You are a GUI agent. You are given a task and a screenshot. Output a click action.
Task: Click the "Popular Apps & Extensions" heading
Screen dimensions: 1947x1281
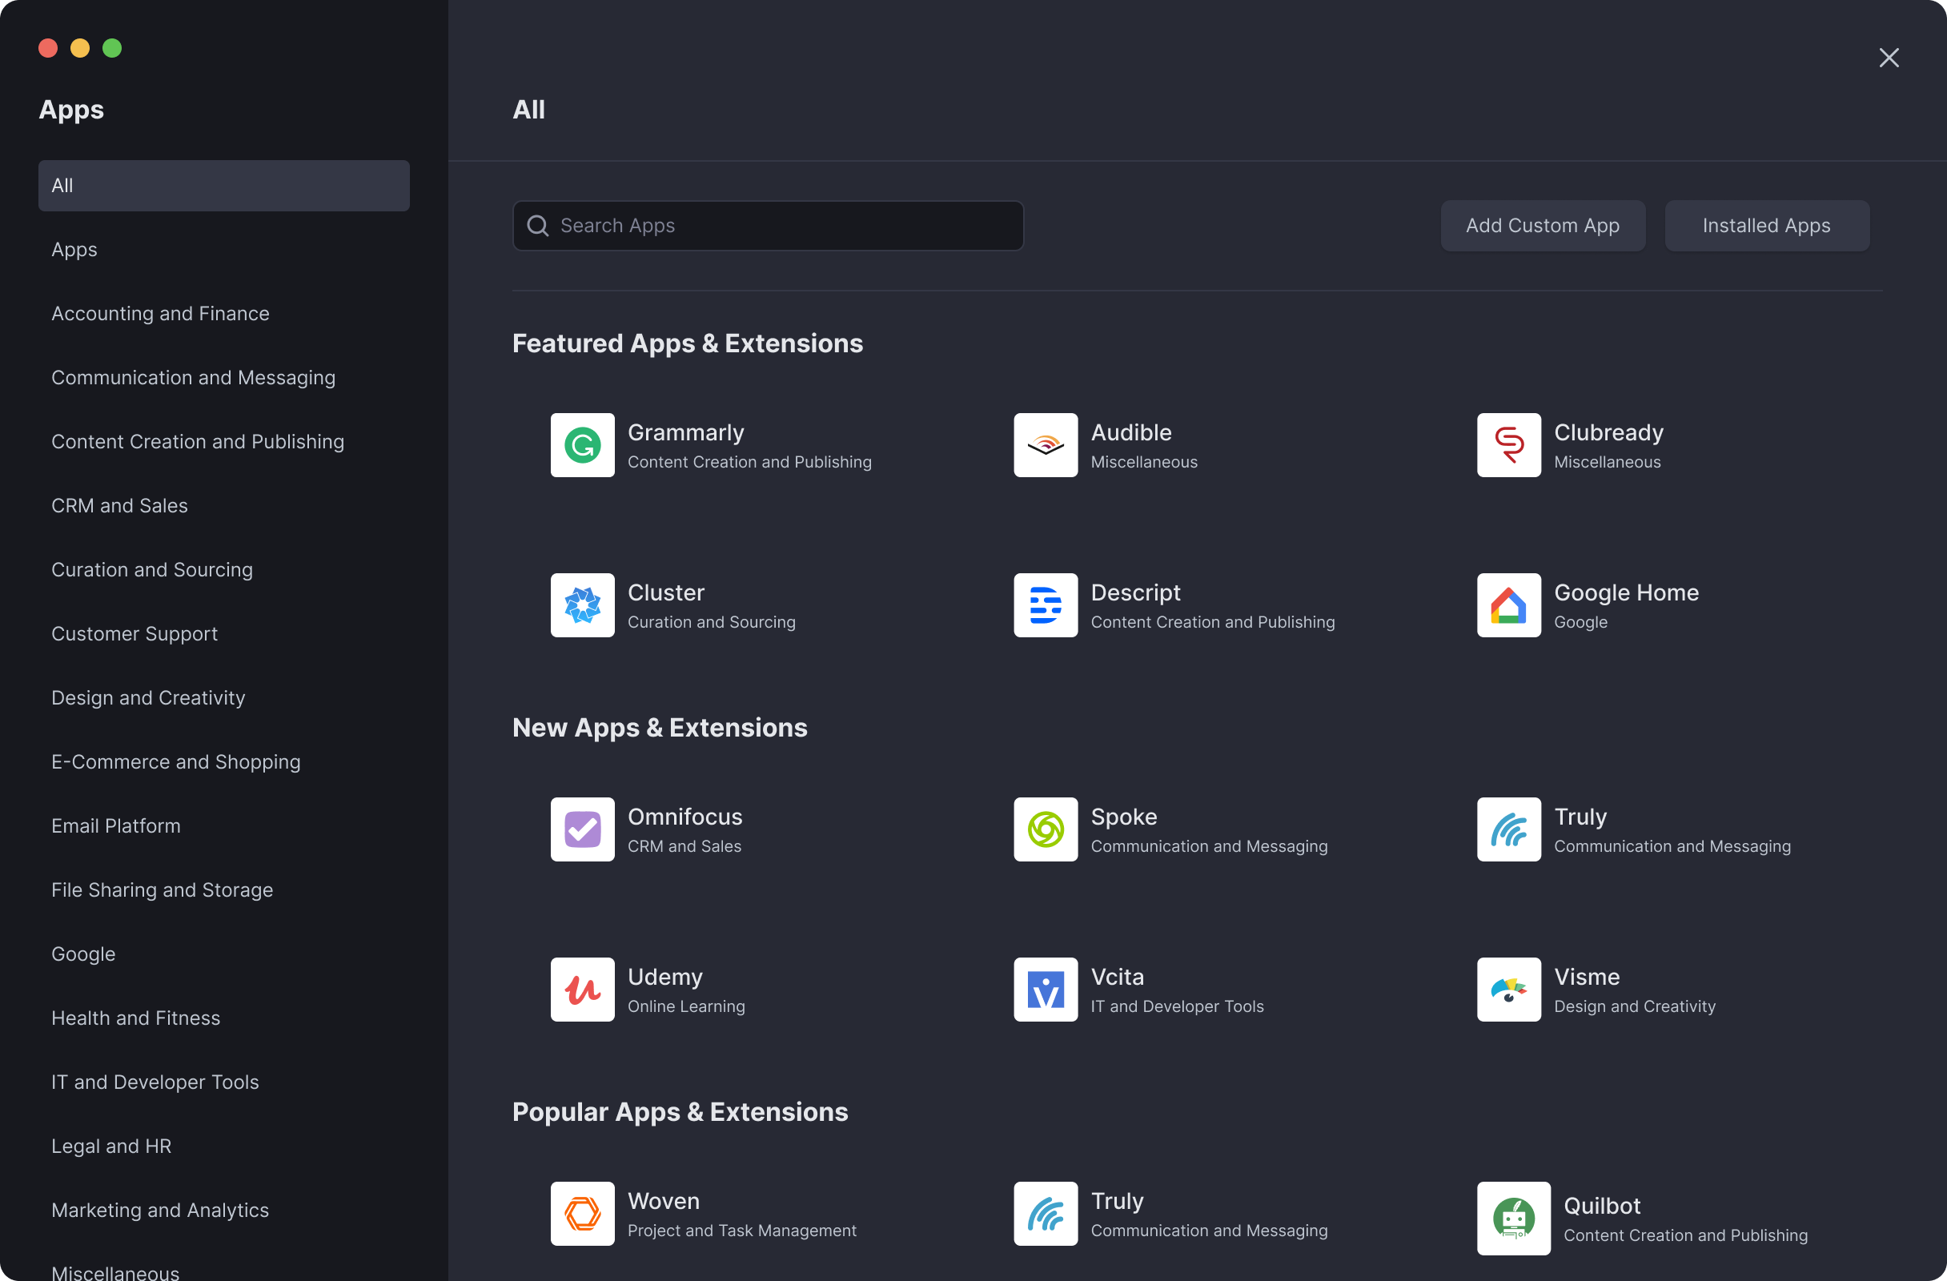(680, 1113)
